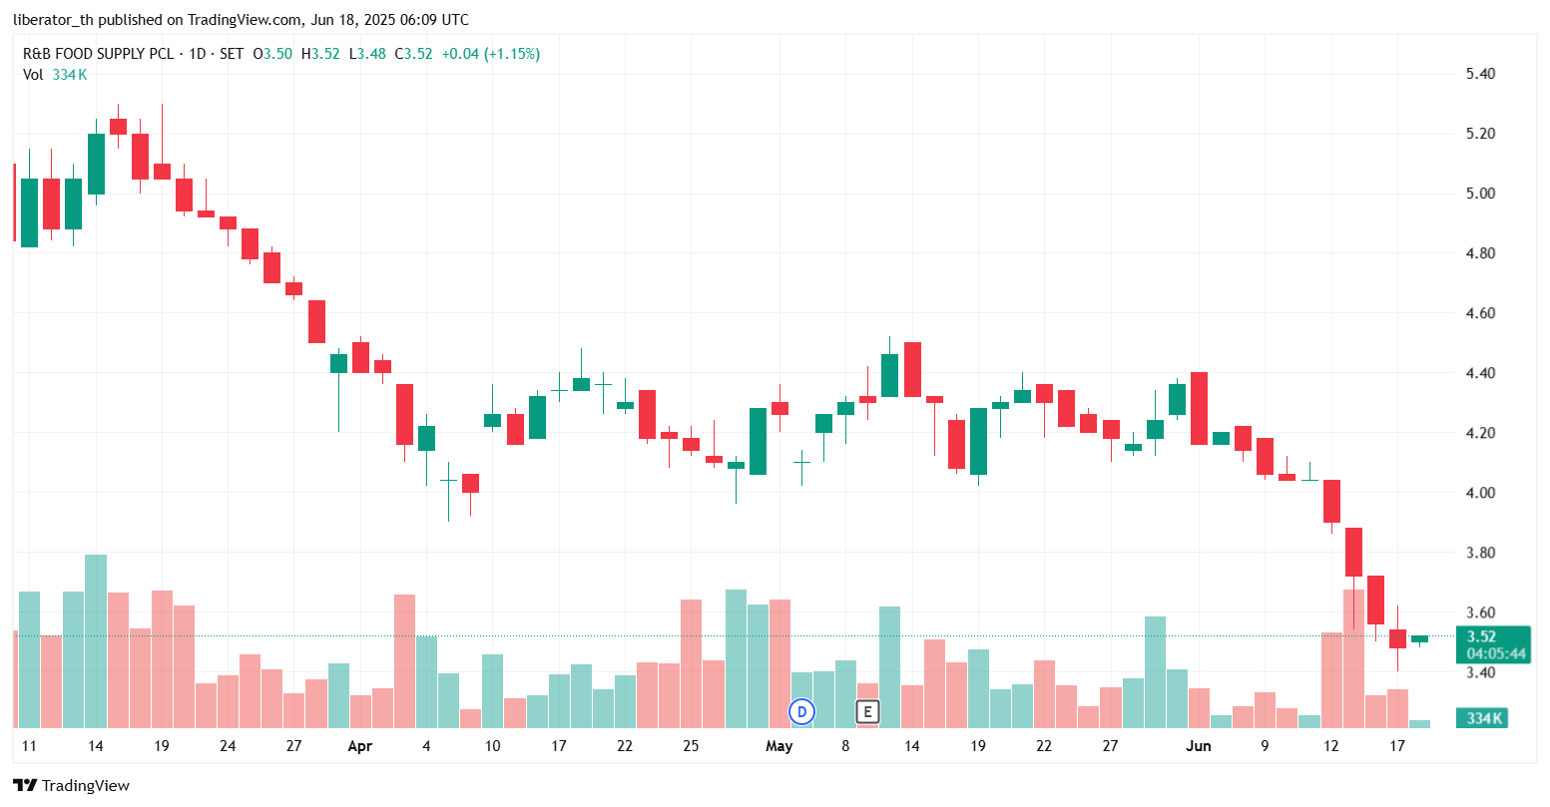Screen dimensions: 1550x807
Task: Click the 5.40 price axis label
Action: tap(1480, 74)
